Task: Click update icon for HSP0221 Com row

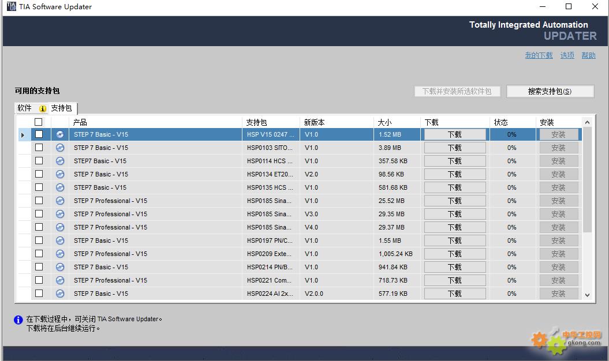Action: click(x=60, y=280)
